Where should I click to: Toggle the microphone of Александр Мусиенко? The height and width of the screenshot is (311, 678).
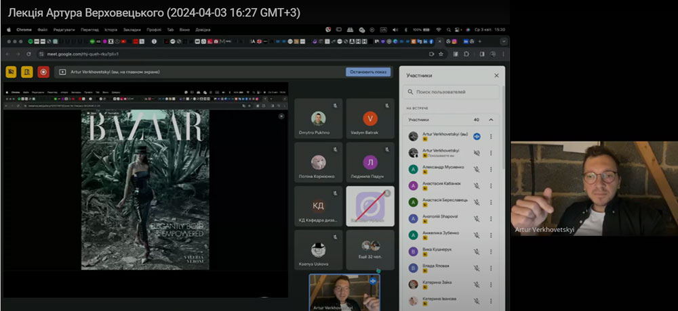tap(477, 169)
